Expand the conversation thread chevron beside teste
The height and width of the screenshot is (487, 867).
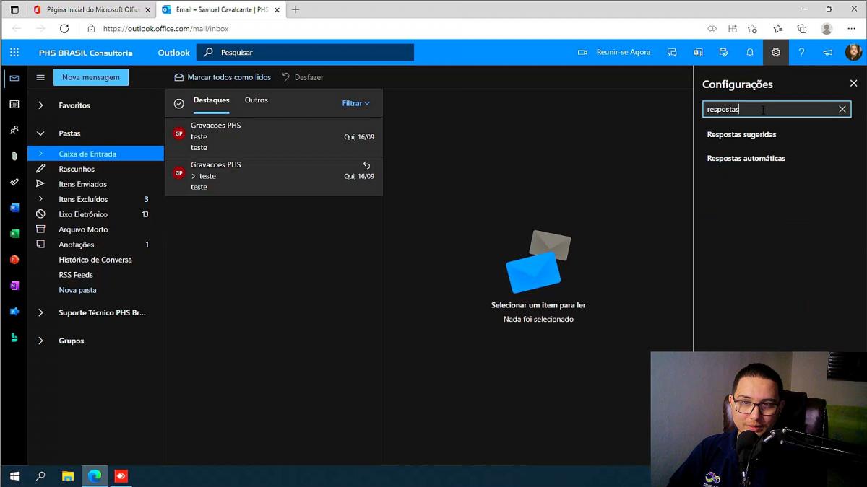tap(194, 176)
